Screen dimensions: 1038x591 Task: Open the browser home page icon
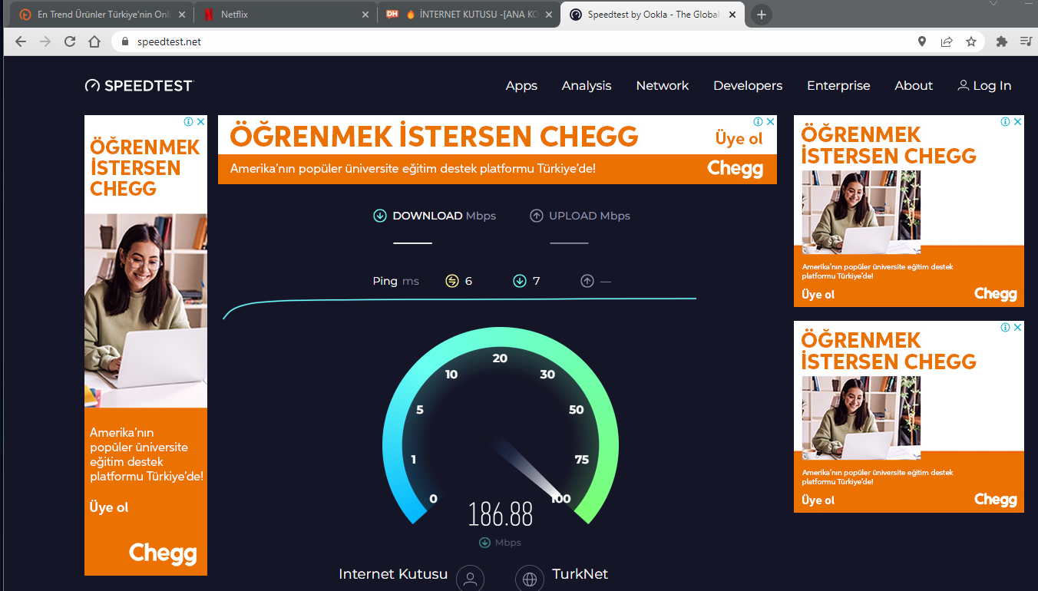coord(94,41)
